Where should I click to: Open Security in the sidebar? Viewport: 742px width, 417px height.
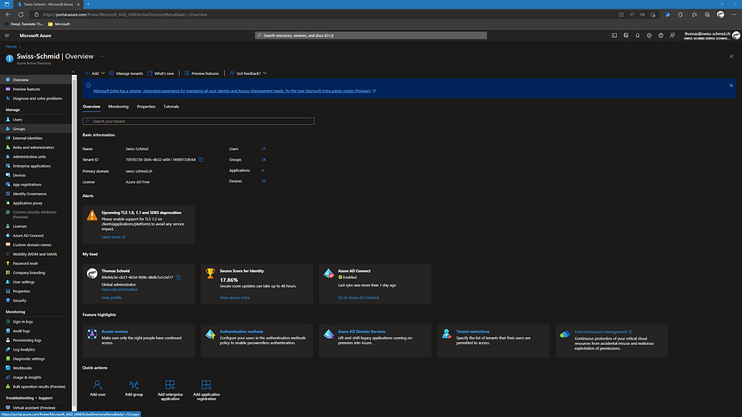(20, 300)
